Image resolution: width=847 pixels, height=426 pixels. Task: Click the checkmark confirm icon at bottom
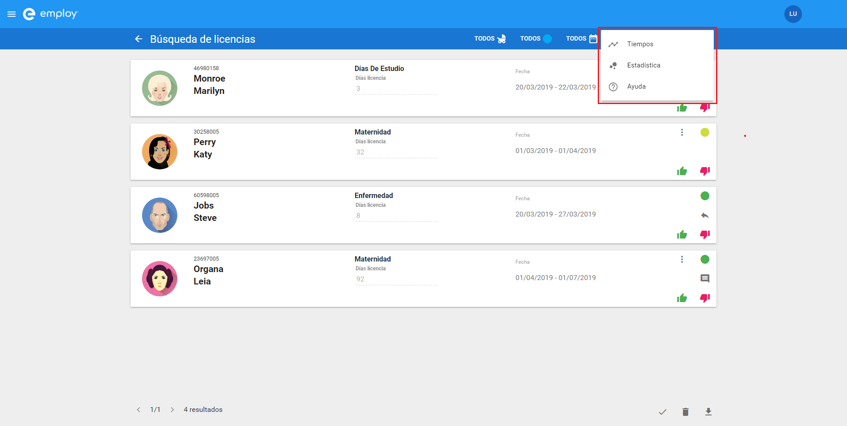tap(663, 412)
